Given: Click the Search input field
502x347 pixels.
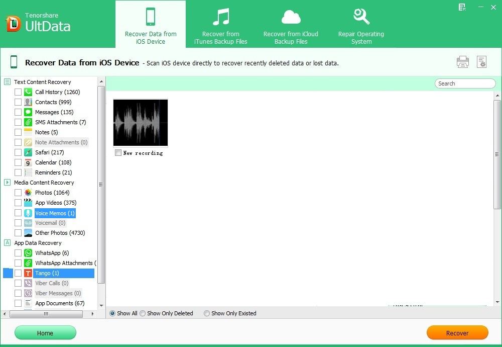Looking at the screenshot, I should coord(465,83).
